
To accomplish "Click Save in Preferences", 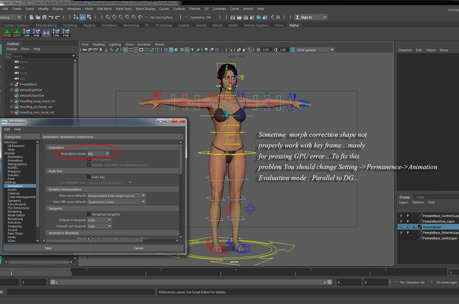I will (48, 248).
